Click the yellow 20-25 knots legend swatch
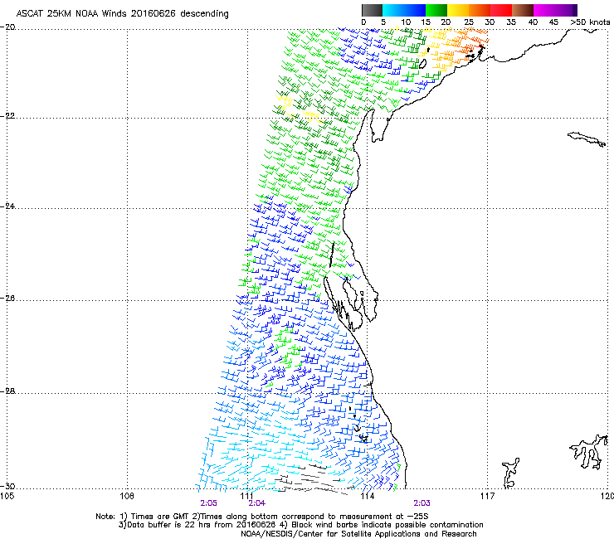Screen dimensions: 614x539 click(458, 10)
